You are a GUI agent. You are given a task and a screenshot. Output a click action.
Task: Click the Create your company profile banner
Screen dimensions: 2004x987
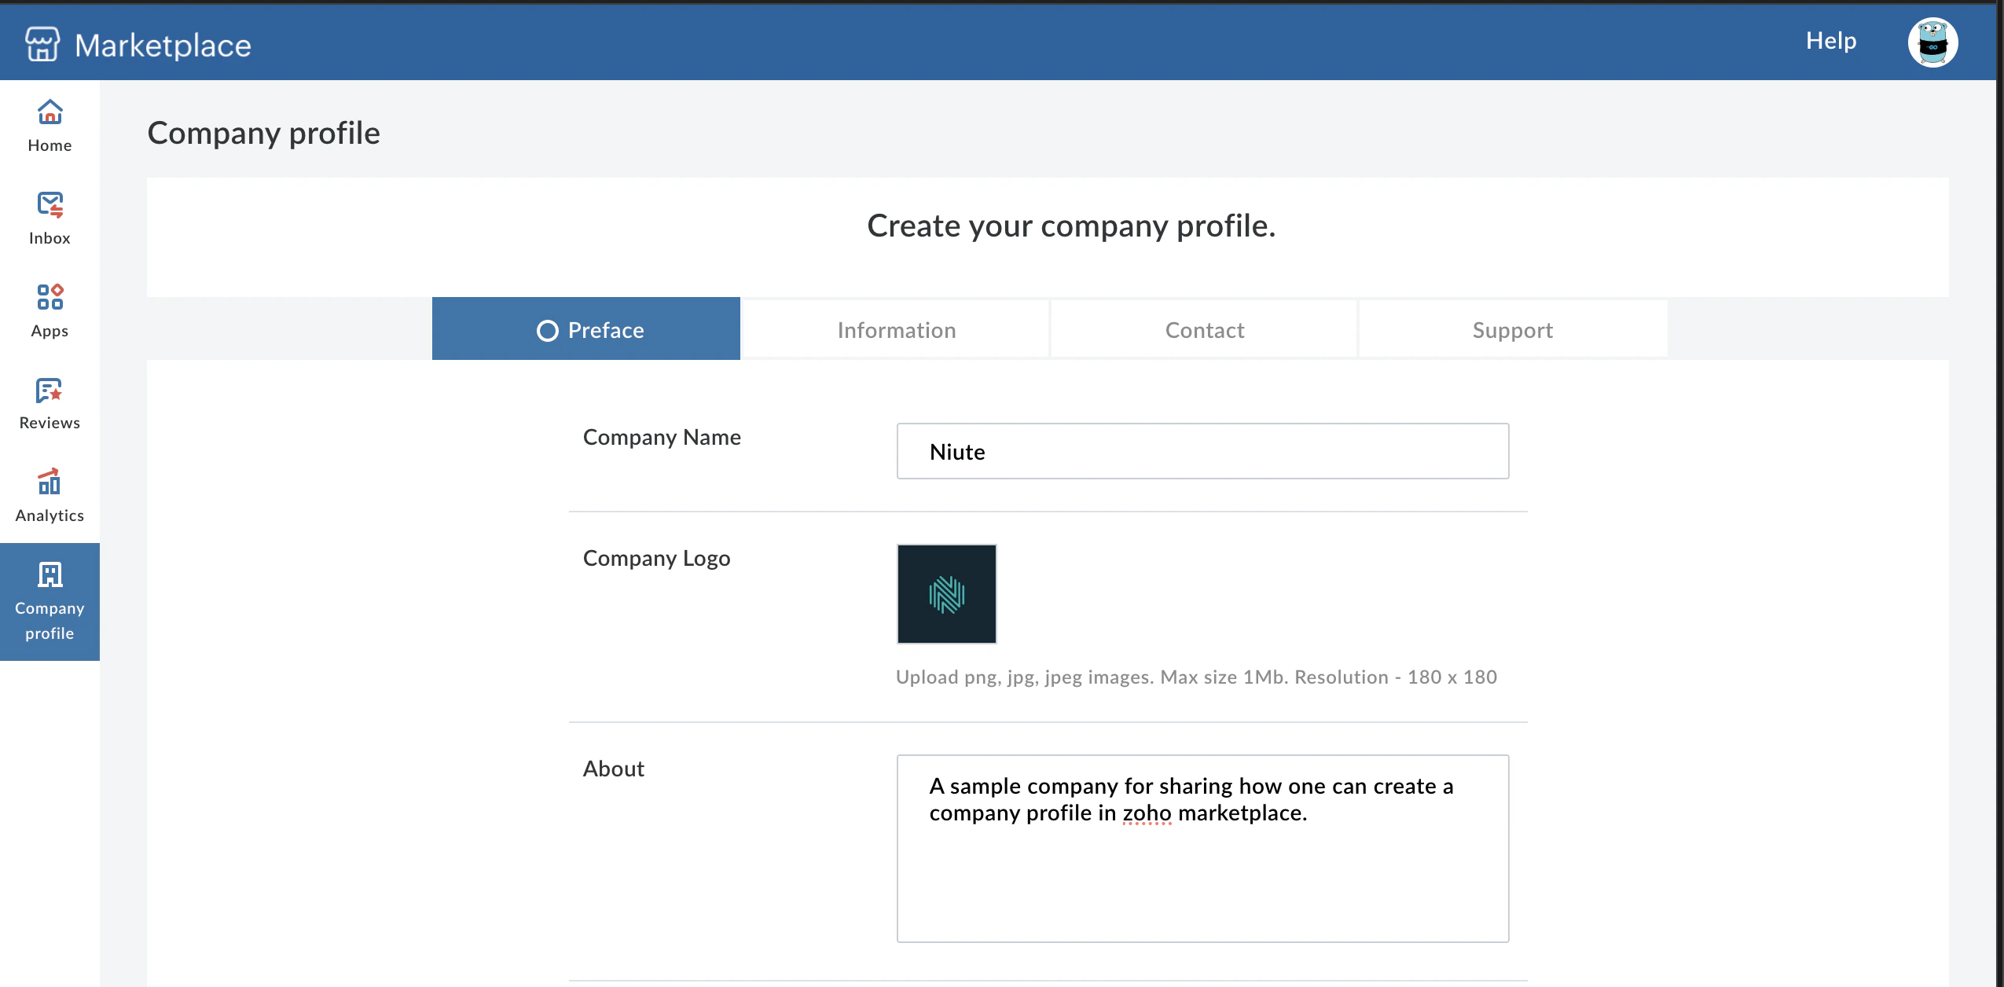click(x=1070, y=227)
